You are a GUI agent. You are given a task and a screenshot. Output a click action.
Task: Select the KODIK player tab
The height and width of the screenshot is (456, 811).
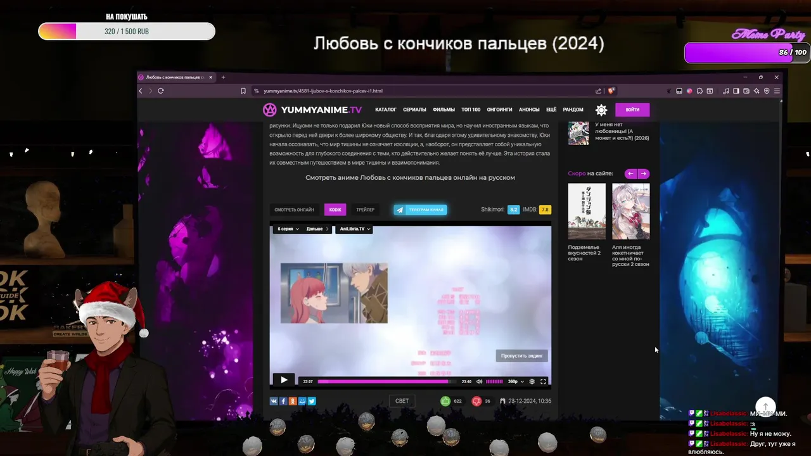coord(335,210)
